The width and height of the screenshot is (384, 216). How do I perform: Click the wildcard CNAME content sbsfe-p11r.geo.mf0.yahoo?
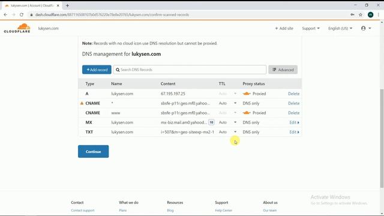[185, 103]
